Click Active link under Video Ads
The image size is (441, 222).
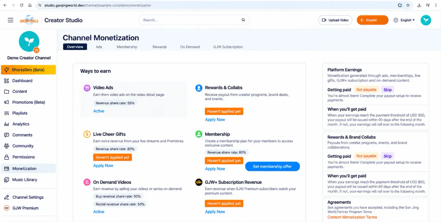[x=98, y=111]
